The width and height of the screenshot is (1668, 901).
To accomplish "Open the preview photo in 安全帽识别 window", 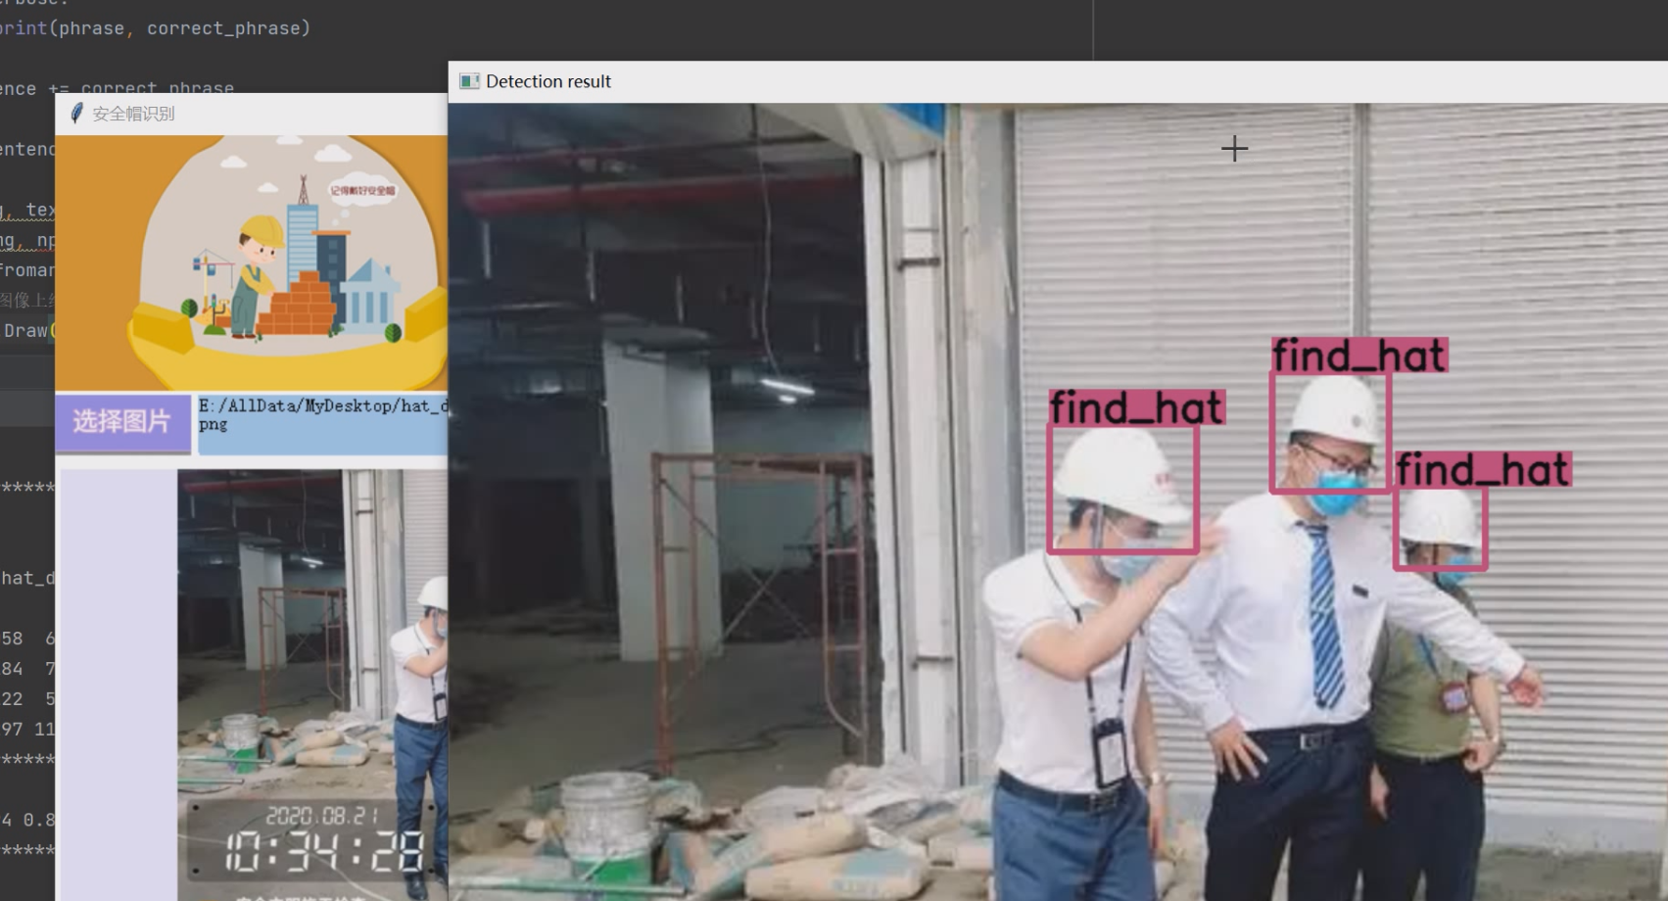I will click(312, 685).
